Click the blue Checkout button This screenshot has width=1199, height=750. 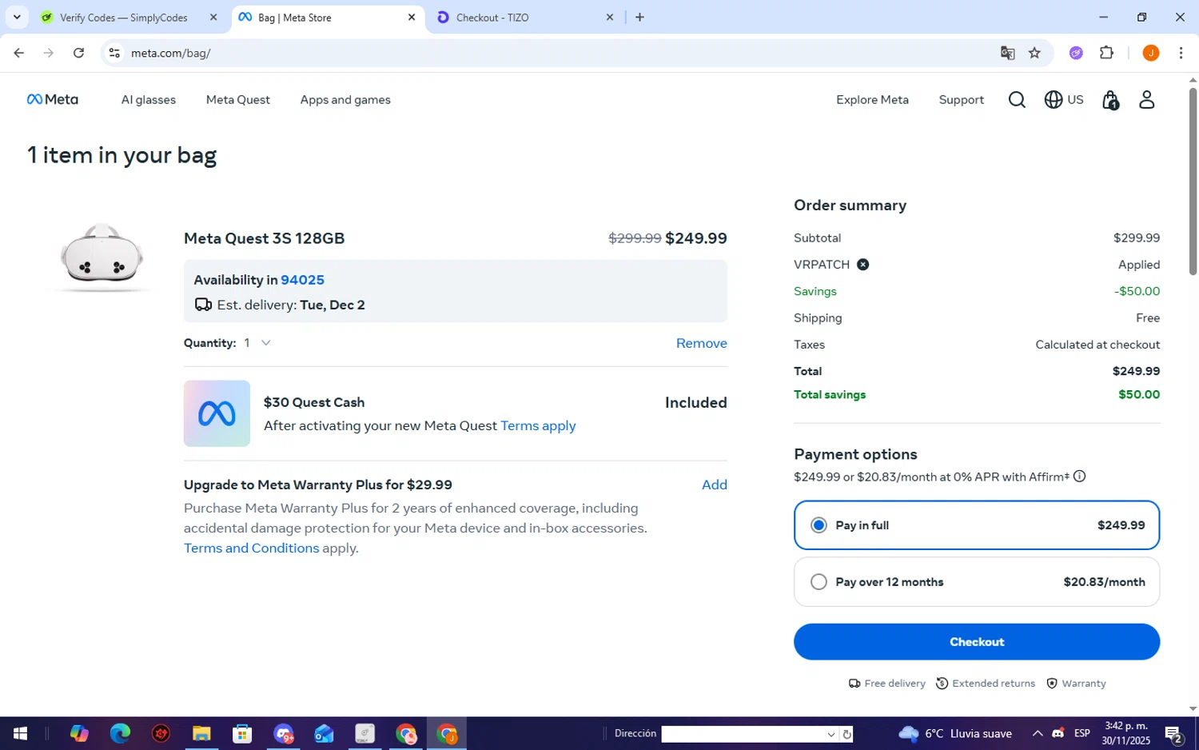pos(977,642)
